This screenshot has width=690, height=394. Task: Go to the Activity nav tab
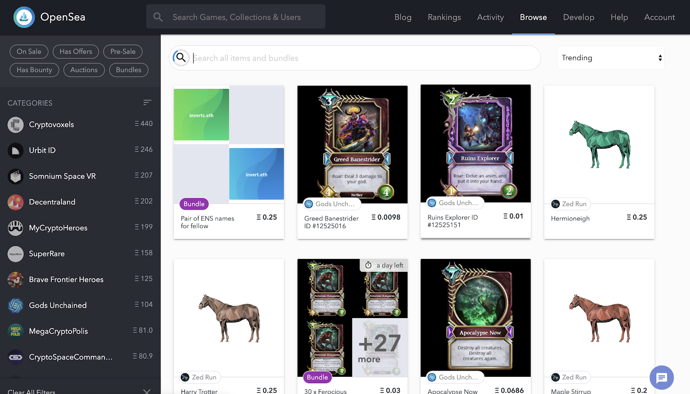click(490, 17)
